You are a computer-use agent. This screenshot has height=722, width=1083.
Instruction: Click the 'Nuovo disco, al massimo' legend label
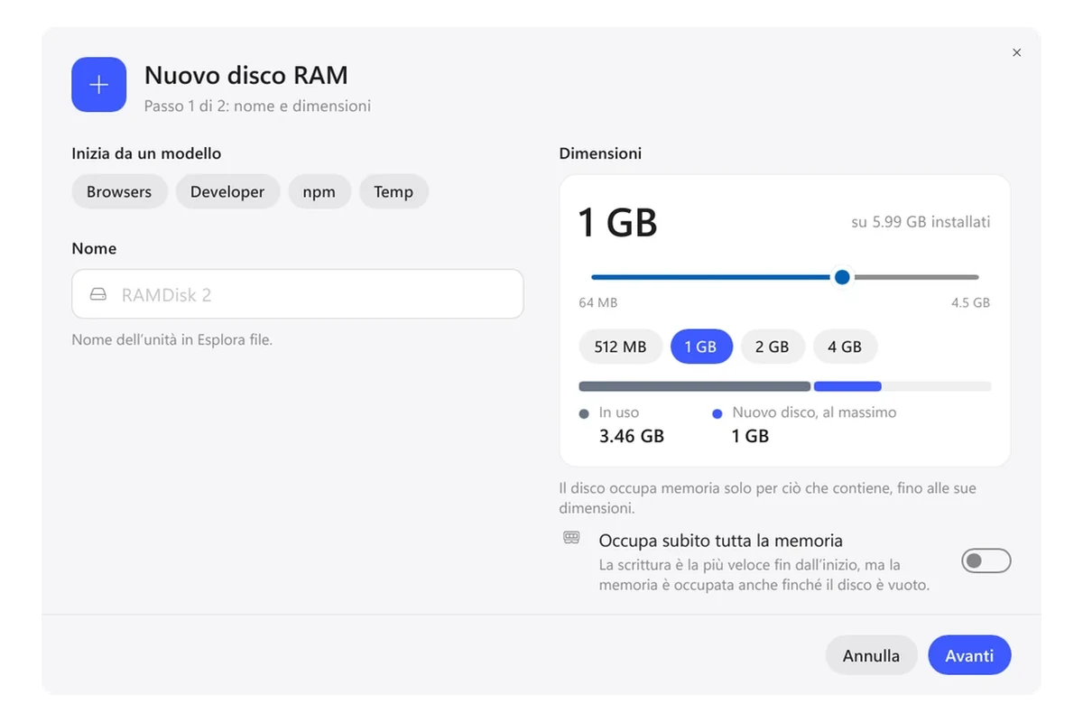click(x=814, y=412)
